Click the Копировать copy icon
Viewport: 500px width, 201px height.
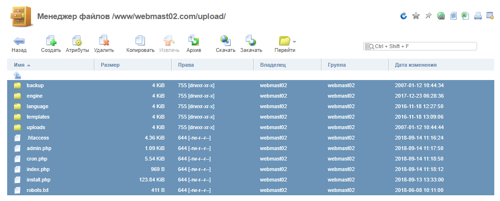(140, 41)
